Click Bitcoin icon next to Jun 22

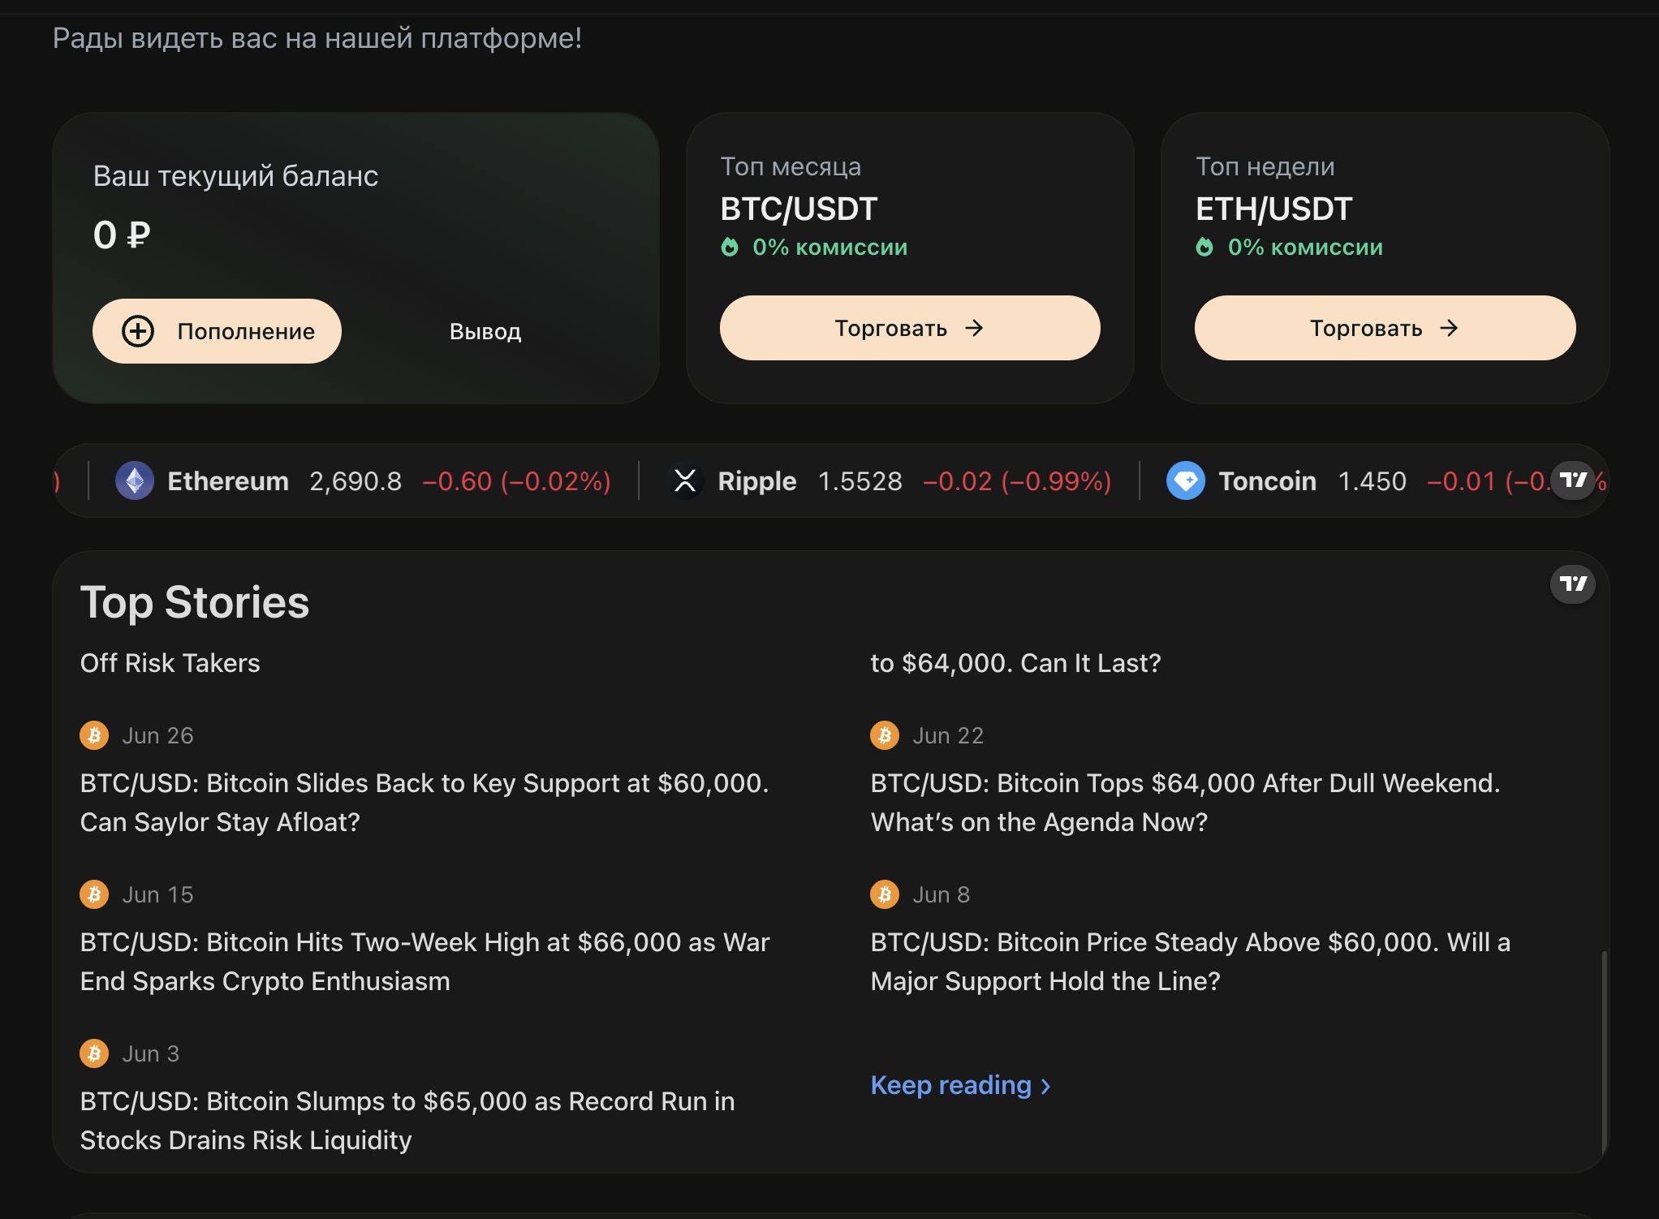885,735
